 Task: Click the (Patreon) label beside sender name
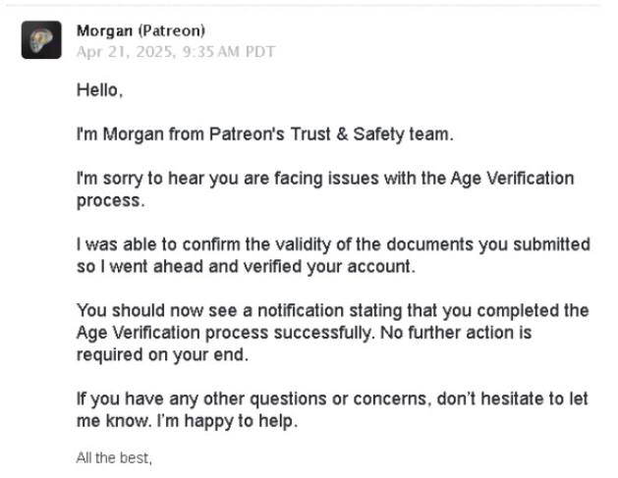point(171,30)
